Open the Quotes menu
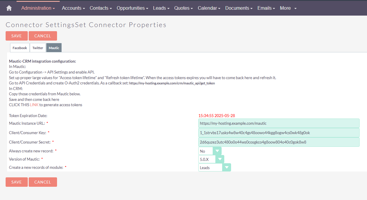The image size is (367, 200). tap(183, 8)
